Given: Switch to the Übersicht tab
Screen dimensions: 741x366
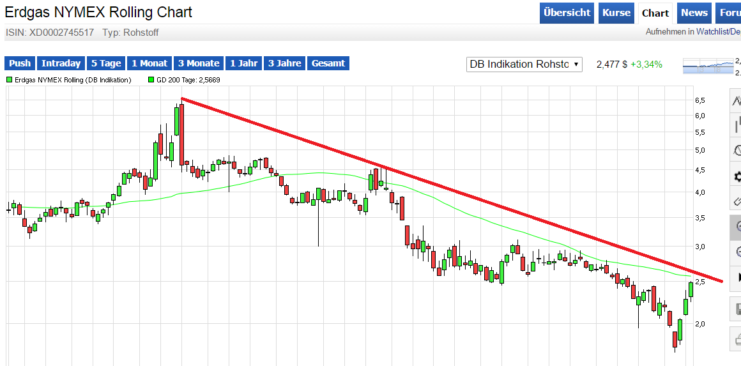Looking at the screenshot, I should 567,13.
